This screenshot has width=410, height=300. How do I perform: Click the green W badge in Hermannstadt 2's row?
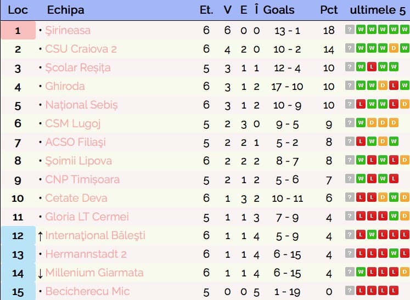pos(394,254)
